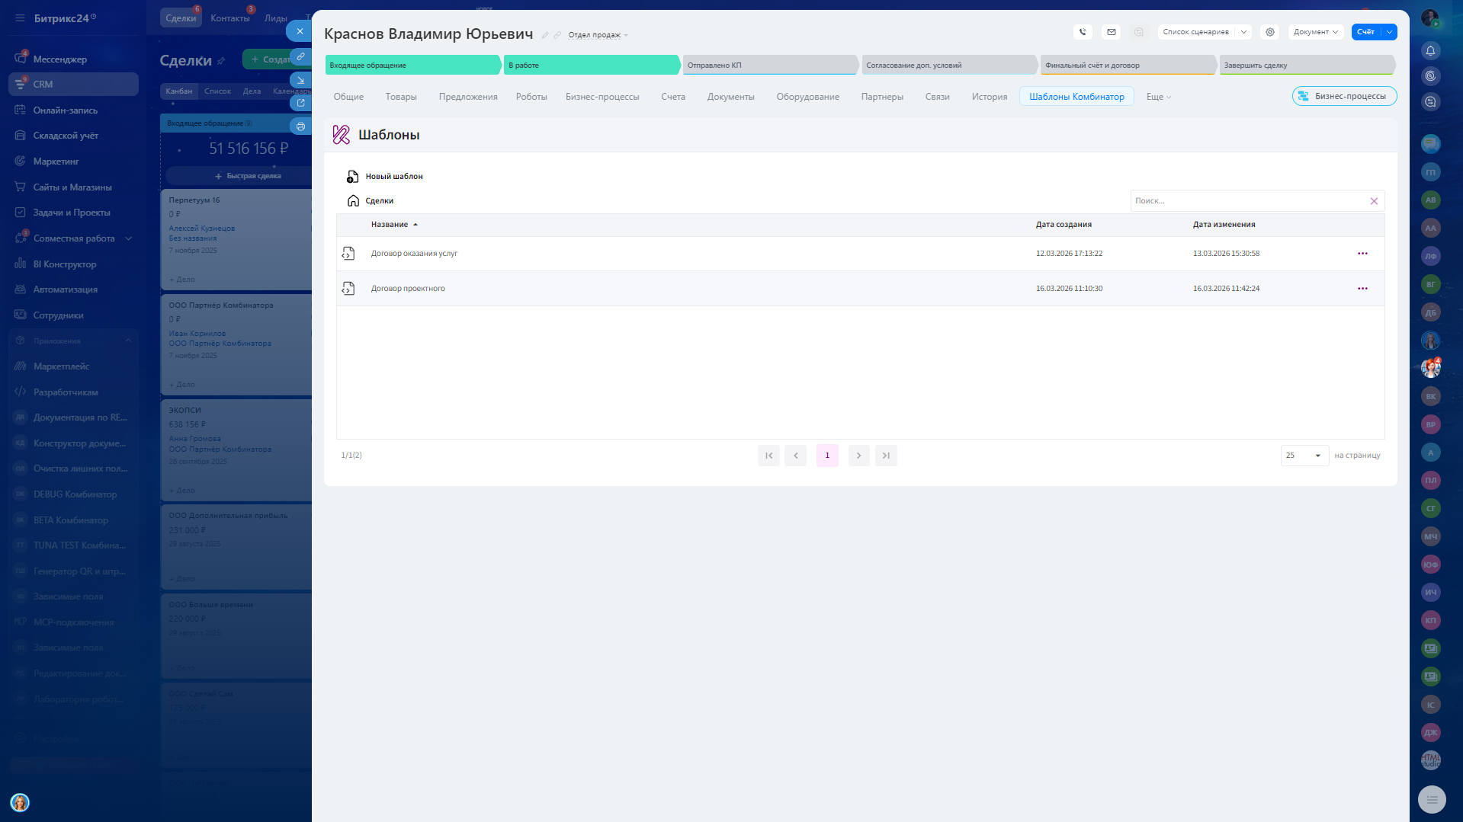Click the pencil icon next to the deal title
The height and width of the screenshot is (822, 1463).
click(x=545, y=35)
